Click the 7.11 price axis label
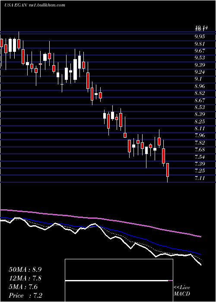Screen dimensions: 216x302 pos(200,178)
